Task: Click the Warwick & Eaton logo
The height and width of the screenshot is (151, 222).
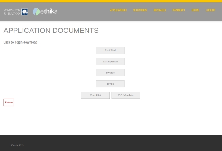Action: coord(16,12)
